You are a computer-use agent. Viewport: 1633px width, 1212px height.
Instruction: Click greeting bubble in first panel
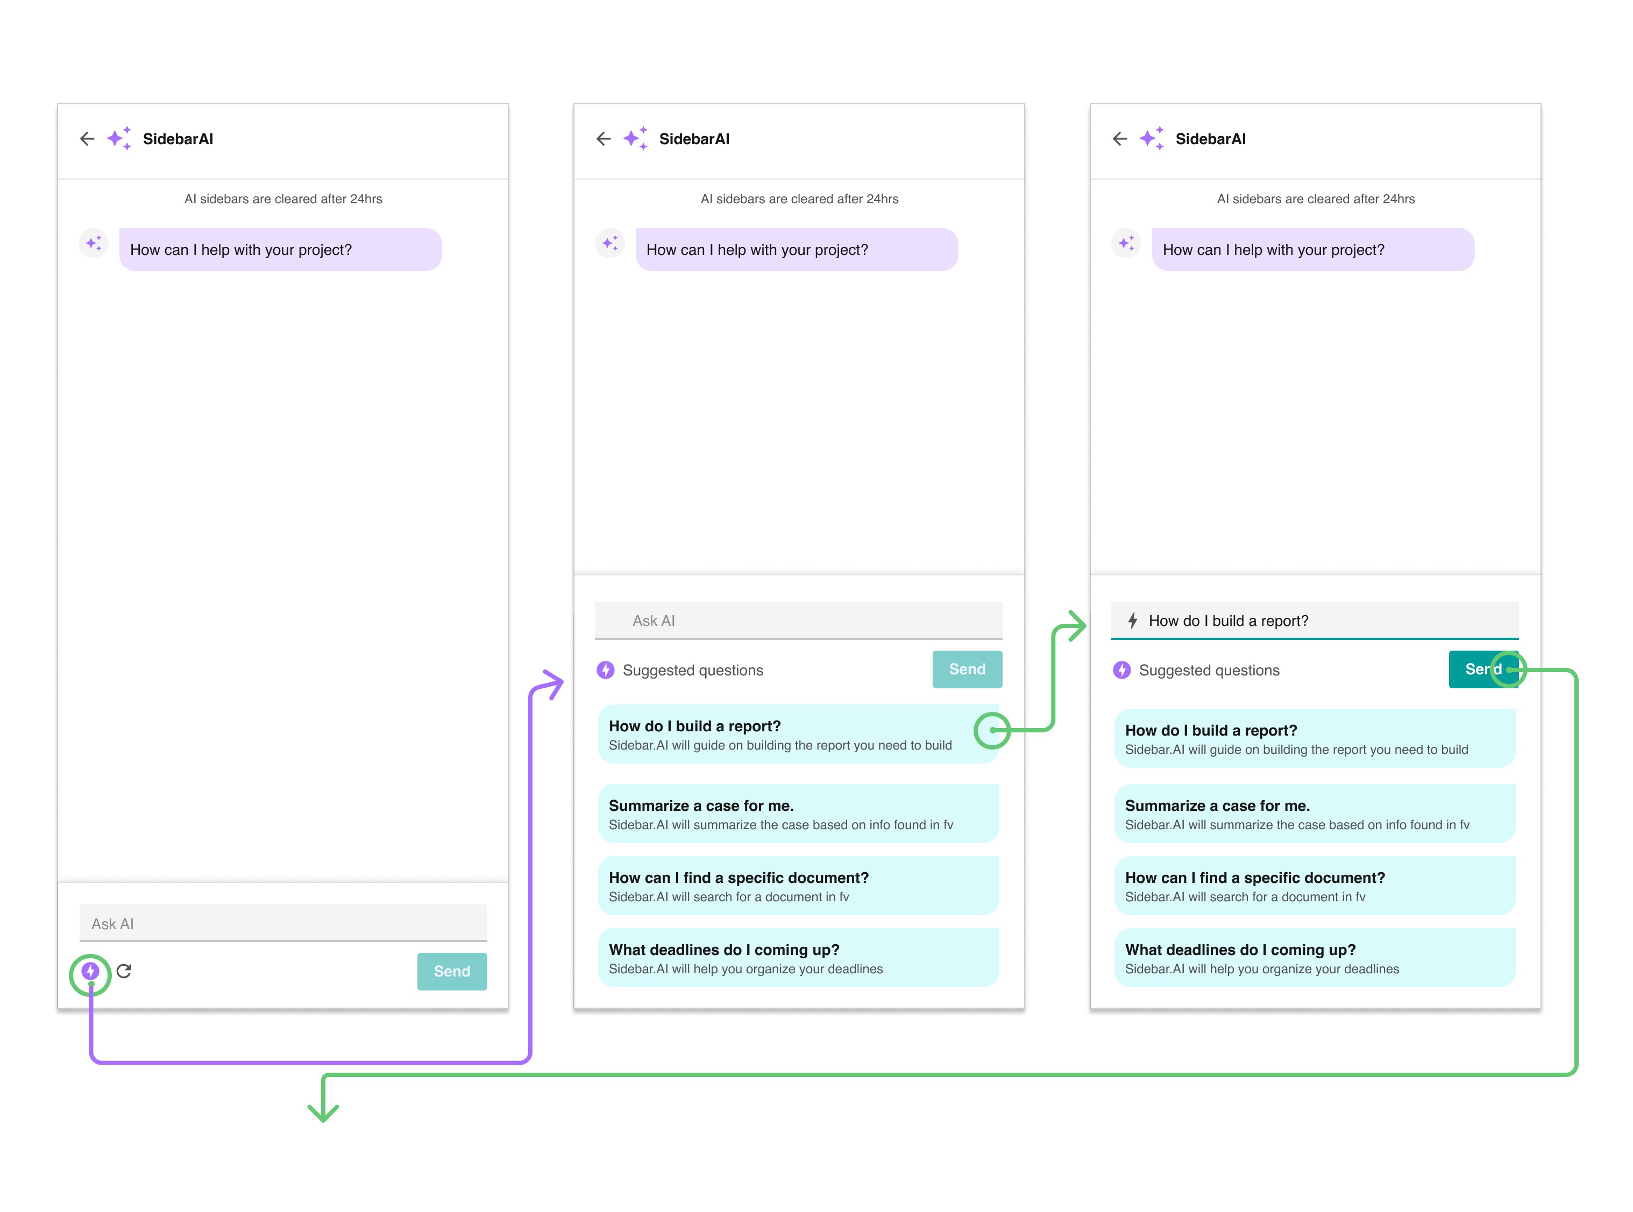280,249
